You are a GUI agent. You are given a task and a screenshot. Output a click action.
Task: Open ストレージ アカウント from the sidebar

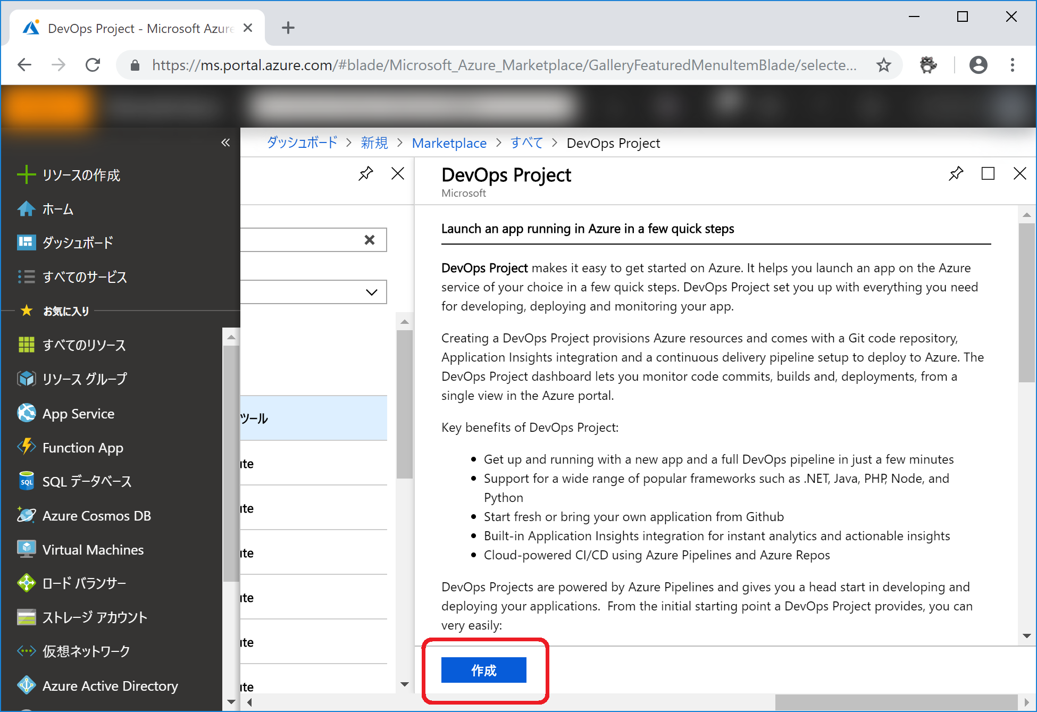click(x=94, y=617)
